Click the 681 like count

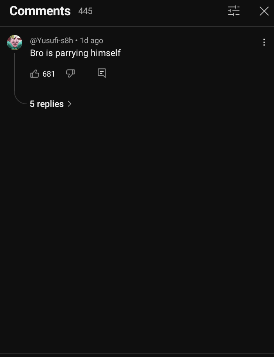click(x=49, y=74)
